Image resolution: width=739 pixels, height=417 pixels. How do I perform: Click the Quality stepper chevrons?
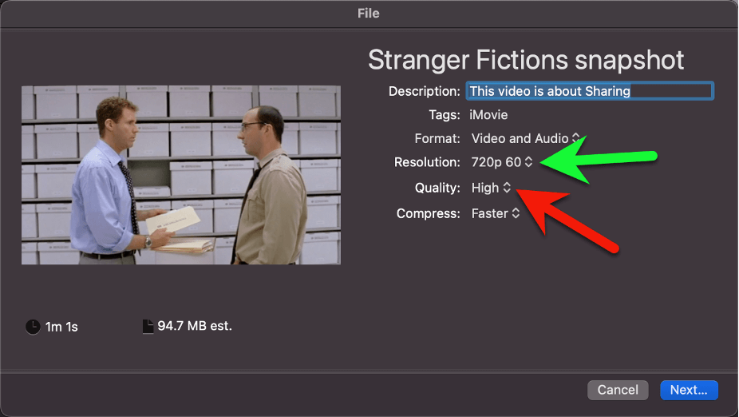tap(507, 187)
